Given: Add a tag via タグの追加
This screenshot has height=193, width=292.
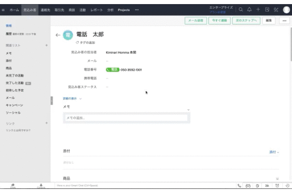Looking at the screenshot, I should tap(86, 43).
